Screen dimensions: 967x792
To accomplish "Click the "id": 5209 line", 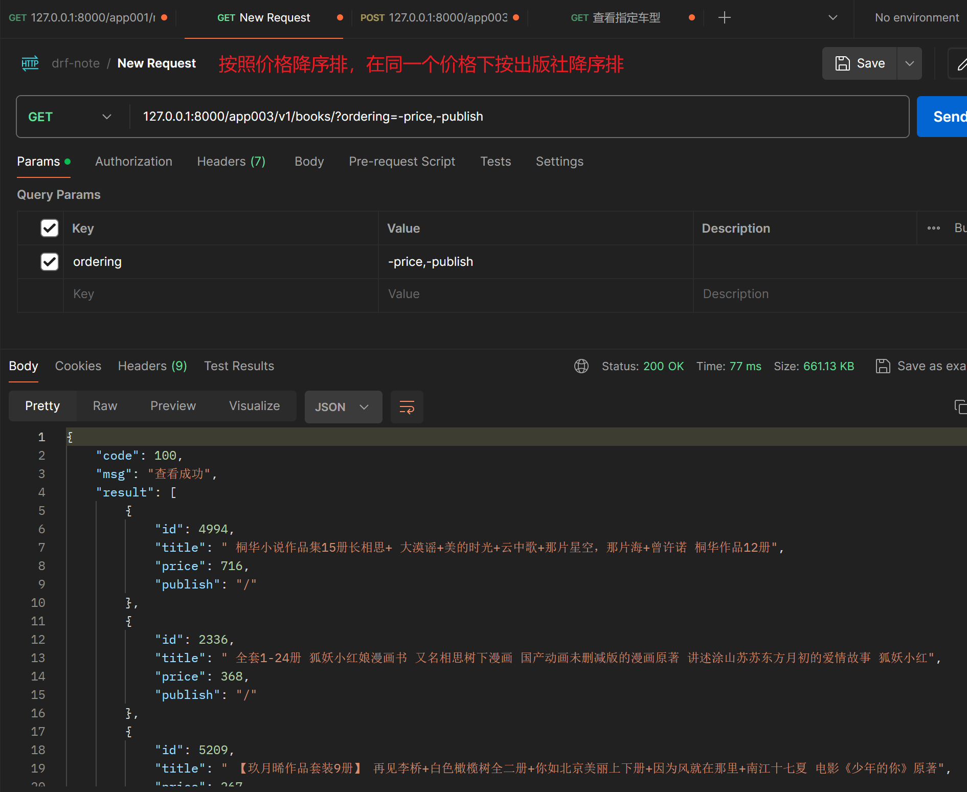I will (194, 750).
